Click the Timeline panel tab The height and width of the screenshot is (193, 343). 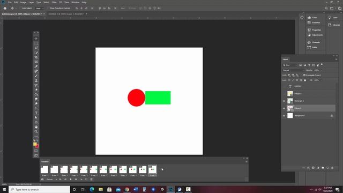pos(45,162)
